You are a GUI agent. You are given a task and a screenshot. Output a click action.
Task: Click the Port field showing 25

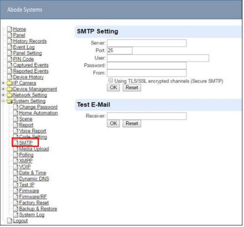[x=120, y=50]
